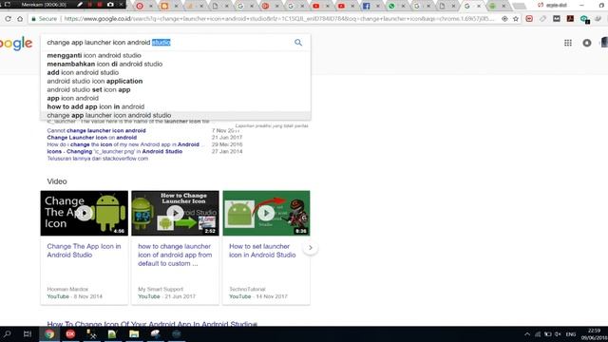Viewport: 608px width, 342px height.
Task: Click the camera icon in recording bar
Action: 110,5
